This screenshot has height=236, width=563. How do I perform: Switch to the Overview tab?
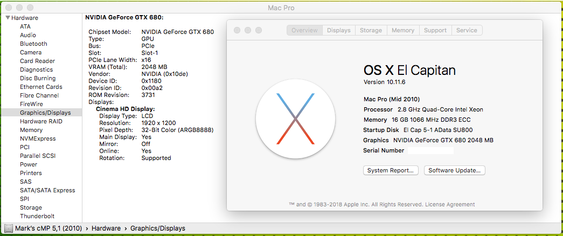304,31
